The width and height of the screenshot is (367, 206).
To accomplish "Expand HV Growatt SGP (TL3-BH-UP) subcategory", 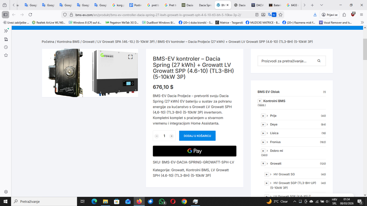I will (267, 183).
